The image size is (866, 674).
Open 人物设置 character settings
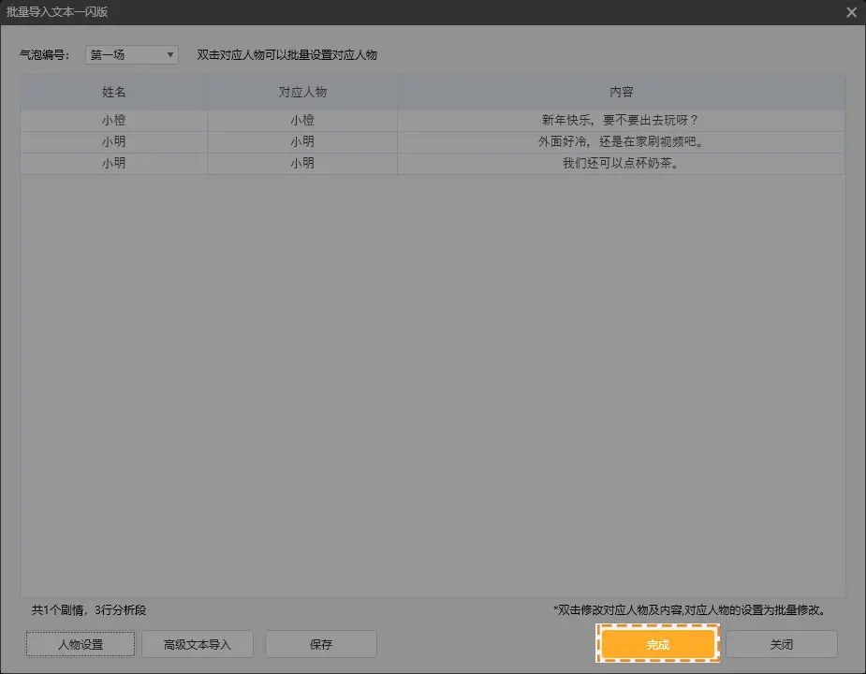click(x=81, y=644)
